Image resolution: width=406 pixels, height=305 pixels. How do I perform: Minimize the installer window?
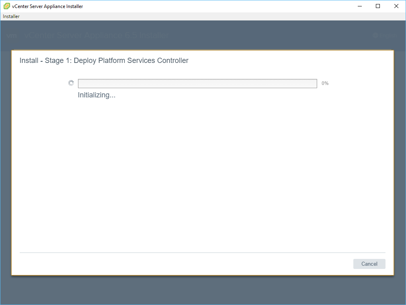tap(359, 6)
